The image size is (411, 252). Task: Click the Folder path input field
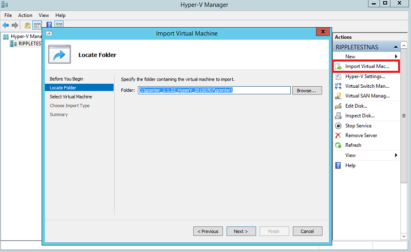click(x=214, y=90)
